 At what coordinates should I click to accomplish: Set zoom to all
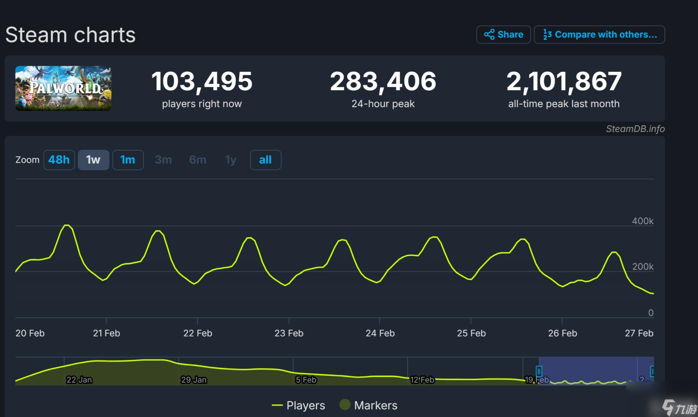point(266,160)
